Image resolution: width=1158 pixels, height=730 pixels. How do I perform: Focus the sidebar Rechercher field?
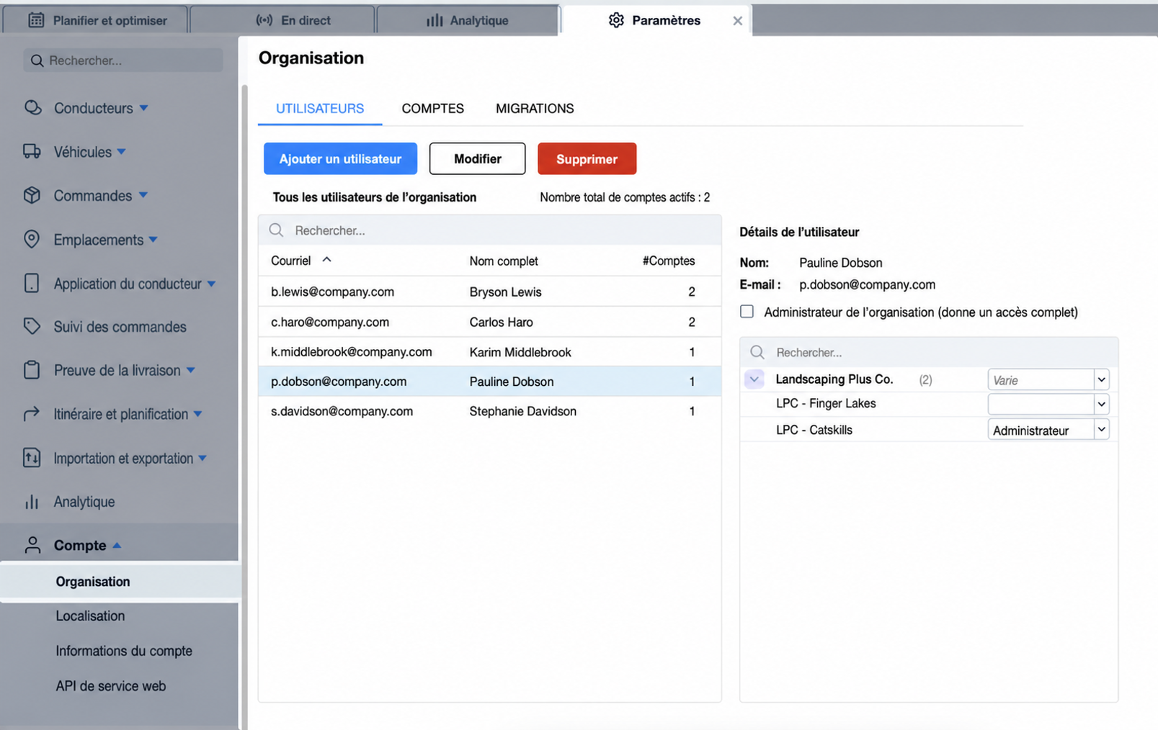123,60
